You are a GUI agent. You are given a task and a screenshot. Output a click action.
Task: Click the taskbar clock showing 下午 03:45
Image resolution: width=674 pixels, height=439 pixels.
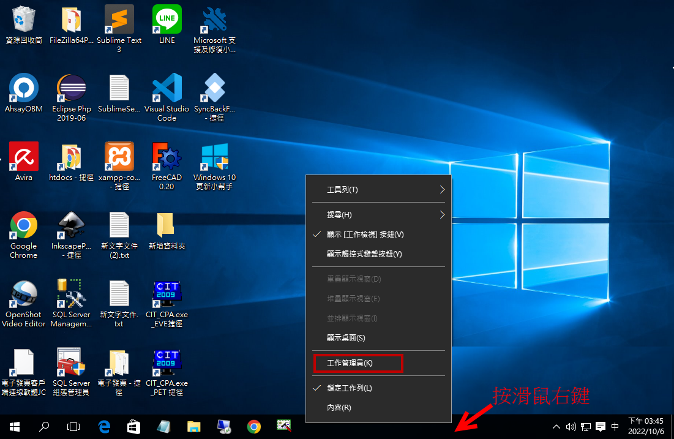coord(645,426)
